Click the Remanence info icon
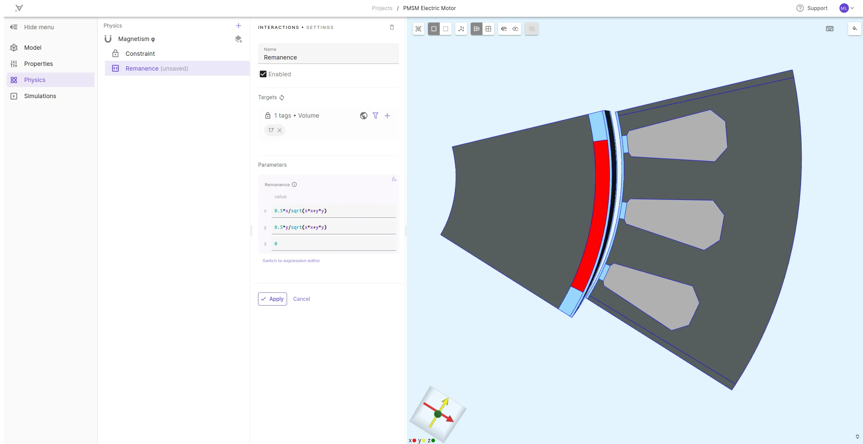Image resolution: width=863 pixels, height=444 pixels. tap(294, 185)
